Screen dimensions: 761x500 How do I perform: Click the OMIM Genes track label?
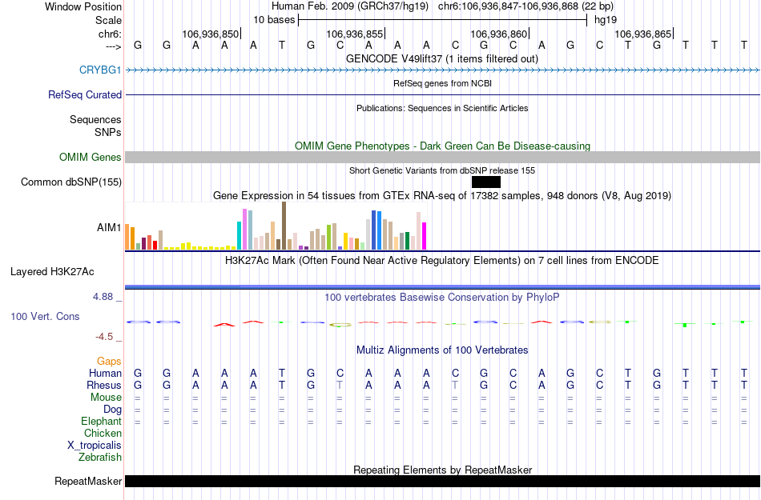pyautogui.click(x=91, y=157)
